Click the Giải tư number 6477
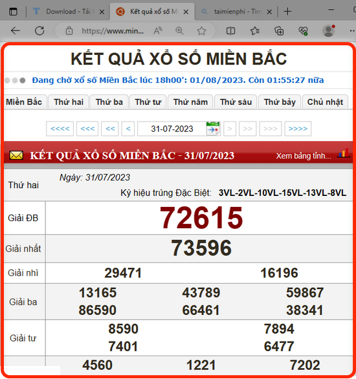This screenshot has height=379, width=356. click(279, 347)
